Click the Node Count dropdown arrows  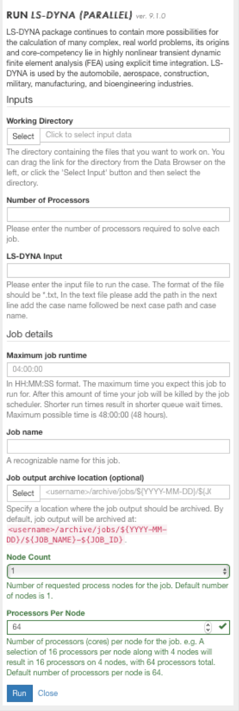(x=225, y=571)
